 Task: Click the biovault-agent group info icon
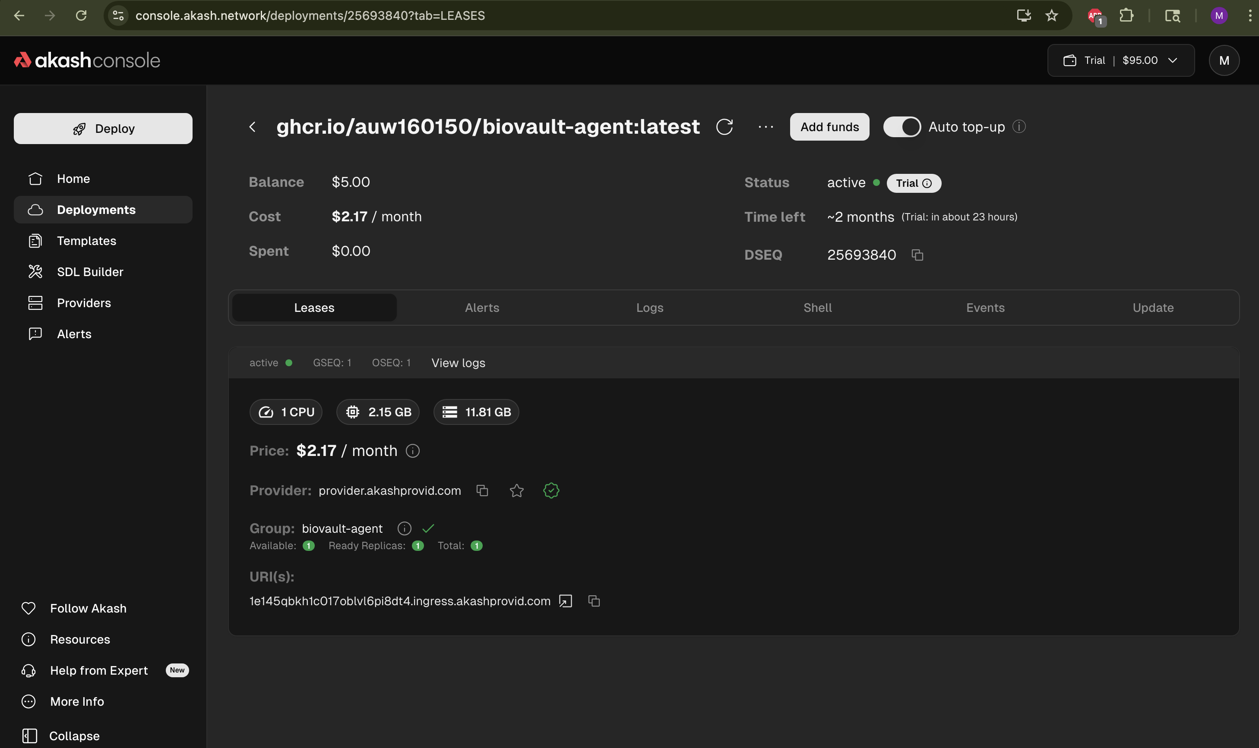click(x=404, y=528)
